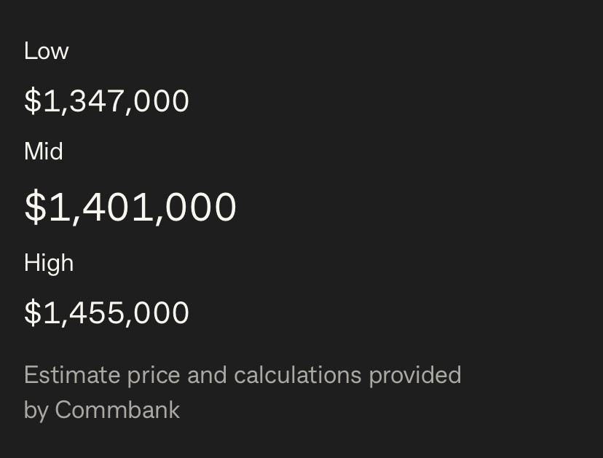Click the word Estimate in the disclaimer
Viewport: 603px width, 458px height.
(x=72, y=374)
